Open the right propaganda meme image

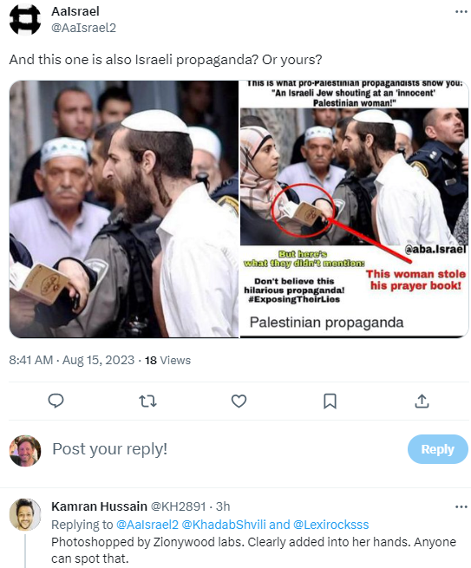(355, 209)
